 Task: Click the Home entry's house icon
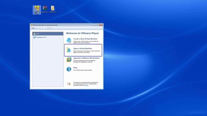coord(35,34)
